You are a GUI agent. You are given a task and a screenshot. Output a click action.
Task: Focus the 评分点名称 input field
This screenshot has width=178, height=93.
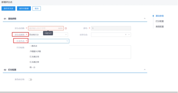coord(46,28)
